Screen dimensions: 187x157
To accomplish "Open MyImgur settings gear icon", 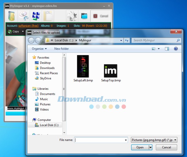I will 72,16.
